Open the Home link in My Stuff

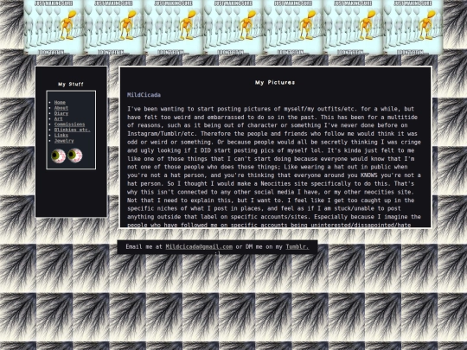[60, 102]
